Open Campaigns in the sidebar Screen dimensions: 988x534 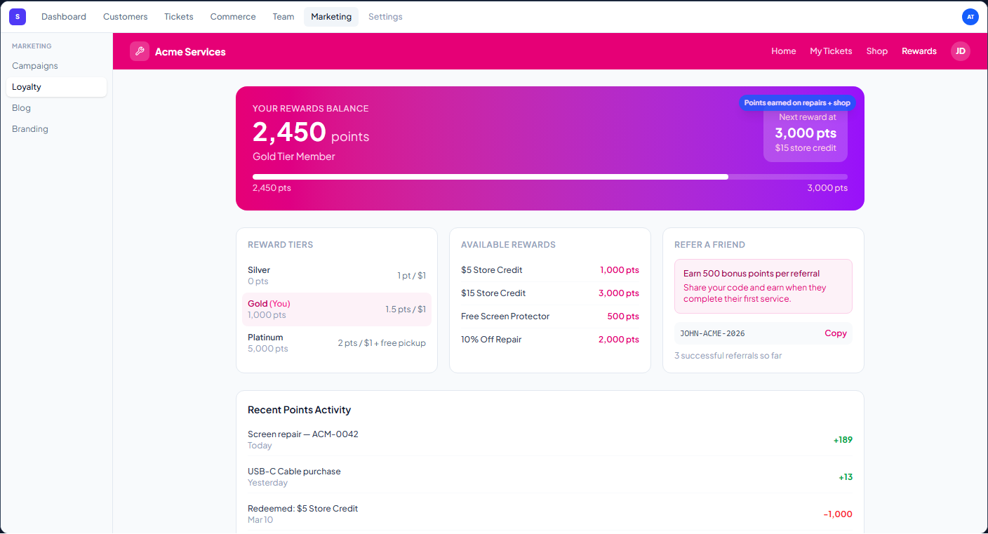point(56,66)
